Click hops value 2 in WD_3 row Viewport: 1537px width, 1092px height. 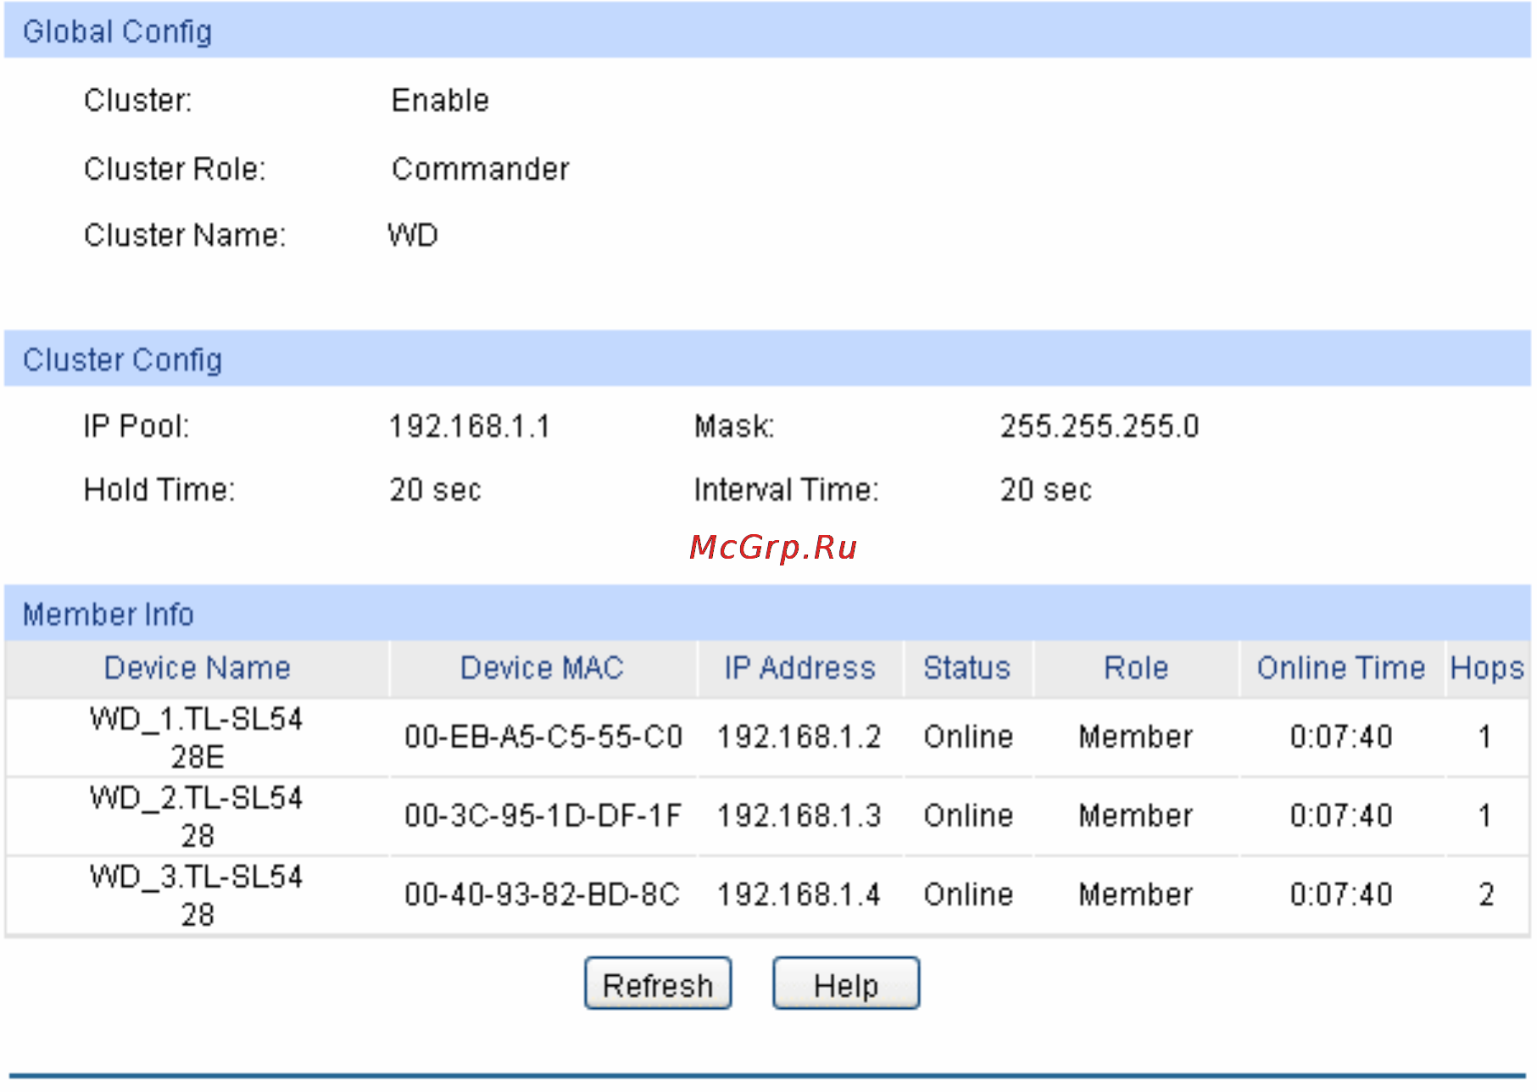pyautogui.click(x=1486, y=894)
